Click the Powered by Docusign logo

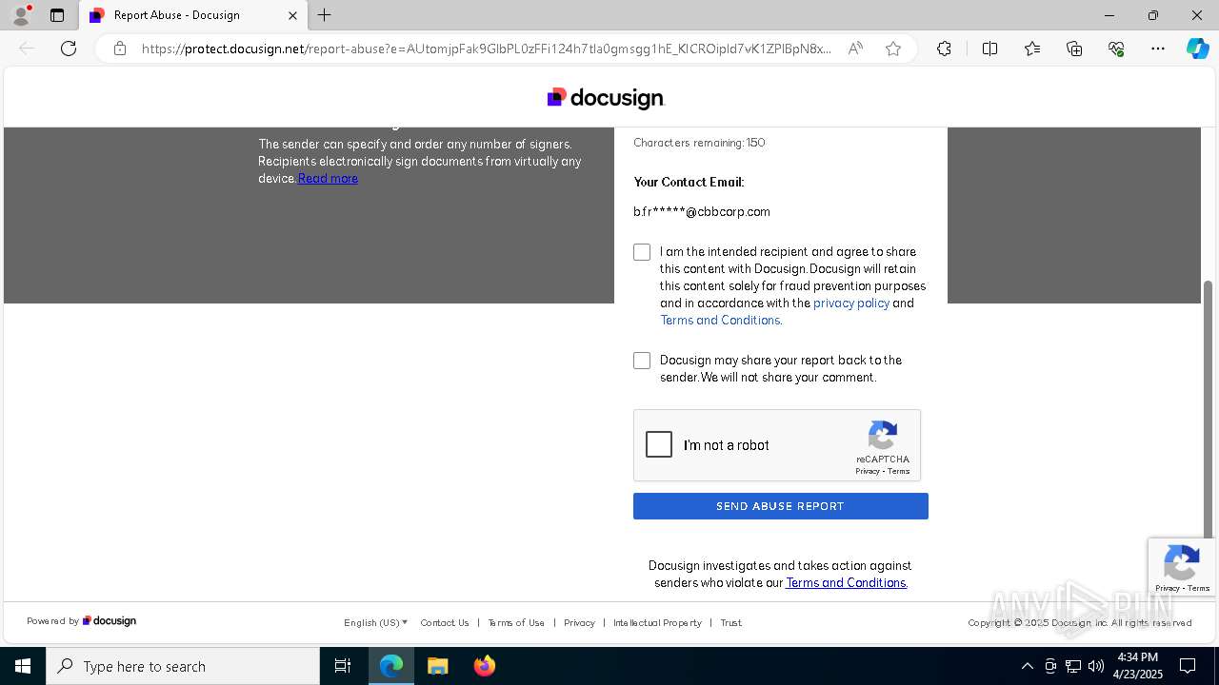coord(110,621)
